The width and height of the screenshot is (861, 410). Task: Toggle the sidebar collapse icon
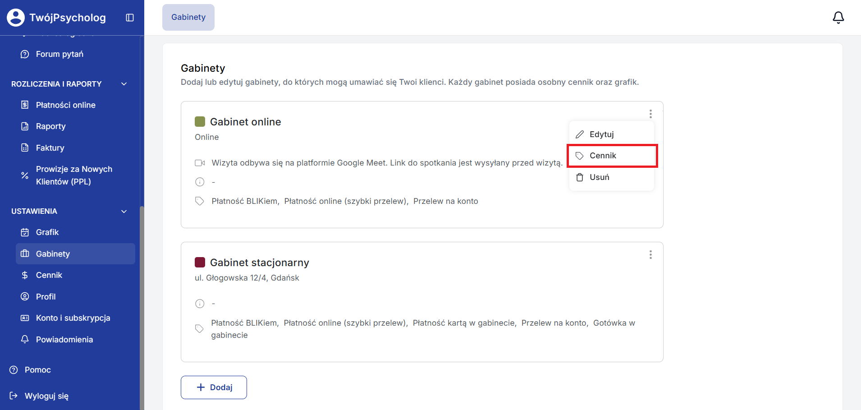coord(130,18)
